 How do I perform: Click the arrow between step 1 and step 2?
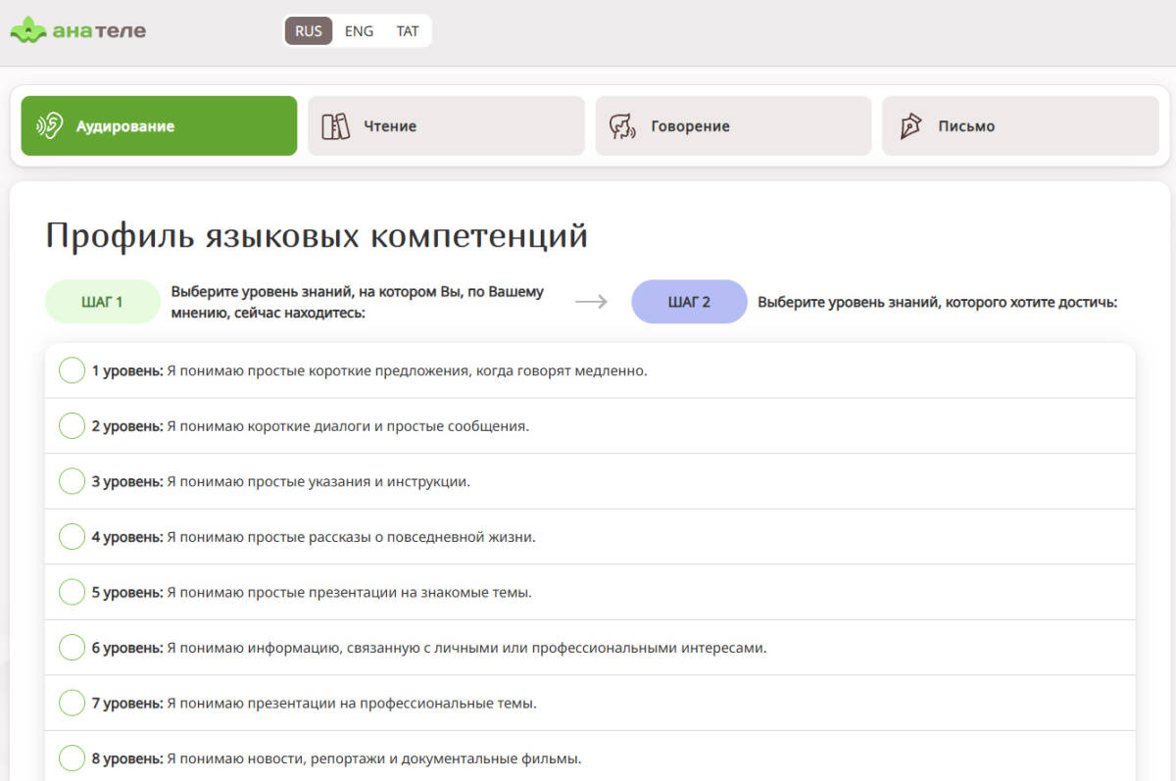point(591,302)
